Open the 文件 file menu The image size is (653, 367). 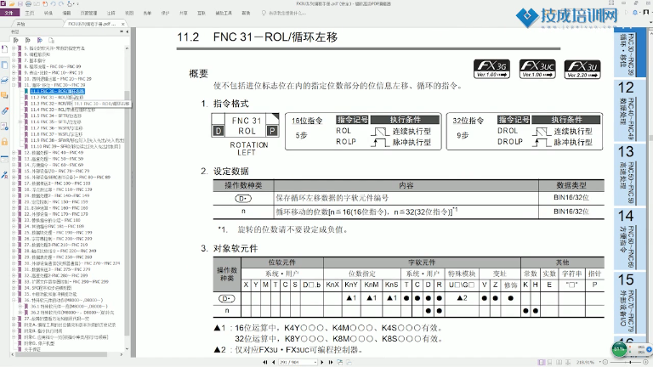click(x=9, y=13)
